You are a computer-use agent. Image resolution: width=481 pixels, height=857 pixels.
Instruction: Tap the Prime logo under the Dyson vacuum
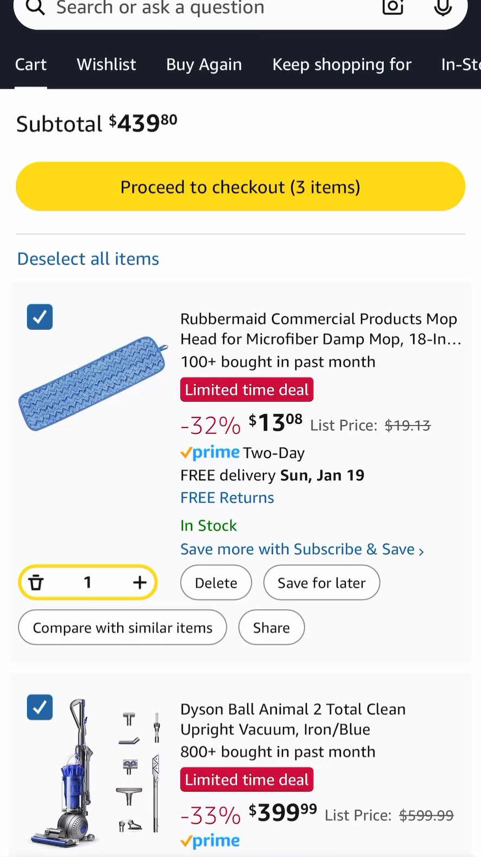click(210, 841)
